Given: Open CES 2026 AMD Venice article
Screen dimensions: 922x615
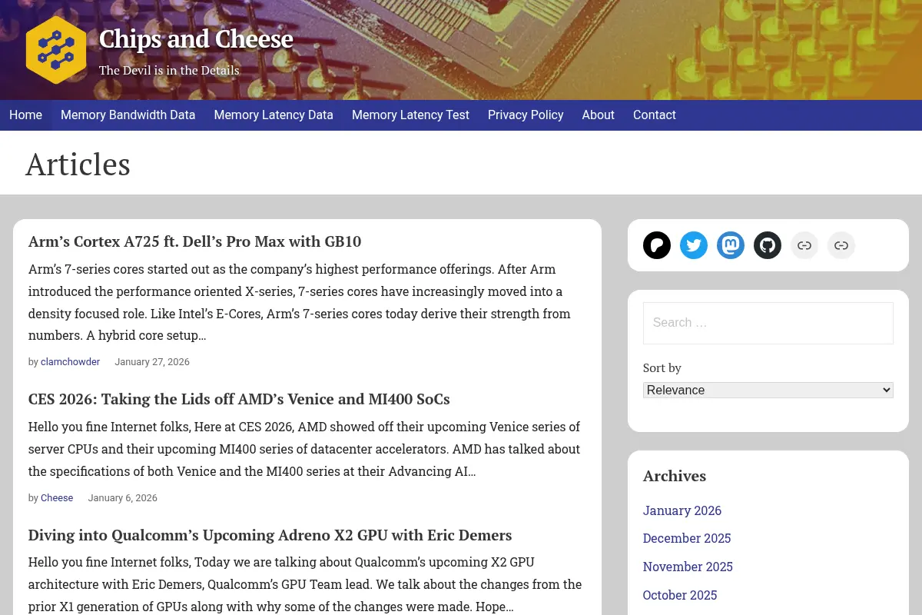Looking at the screenshot, I should click(239, 399).
